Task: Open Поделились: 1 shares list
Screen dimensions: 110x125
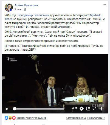Action: pyautogui.click(x=96, y=118)
